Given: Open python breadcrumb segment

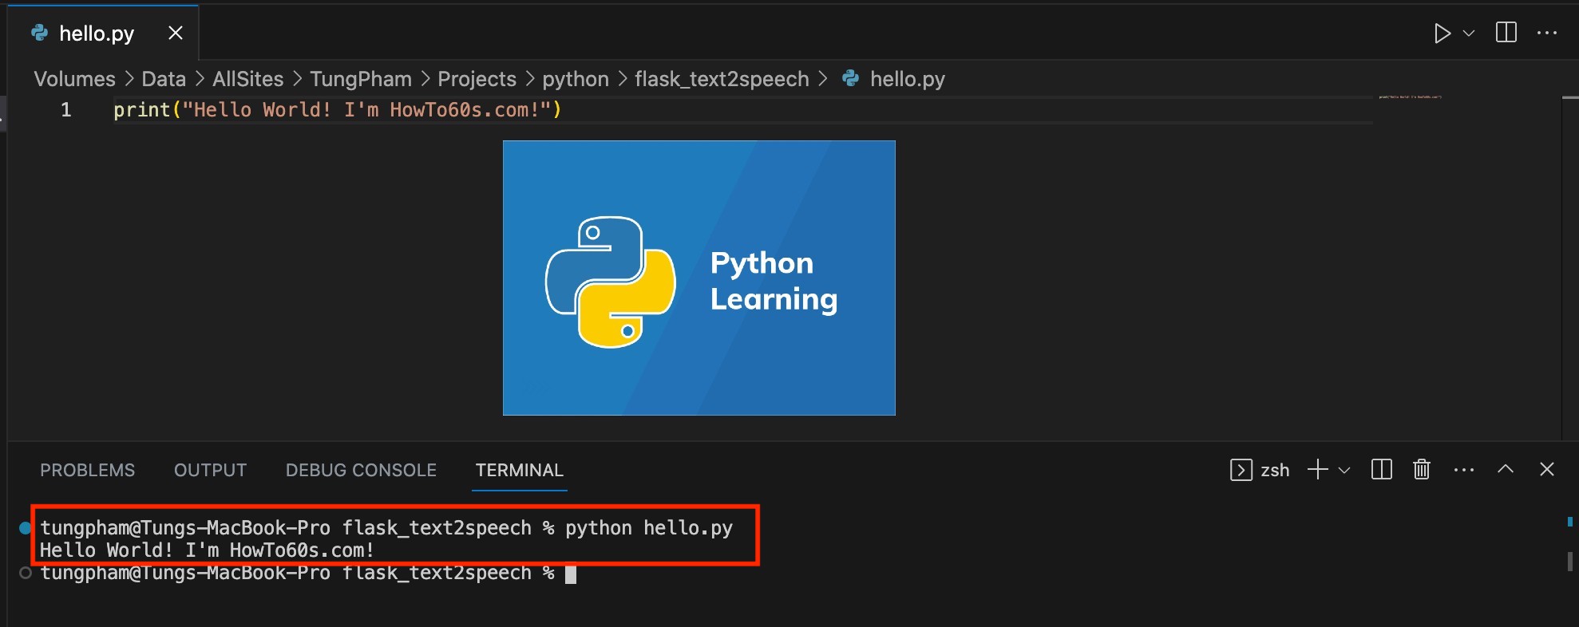Looking at the screenshot, I should pyautogui.click(x=576, y=79).
